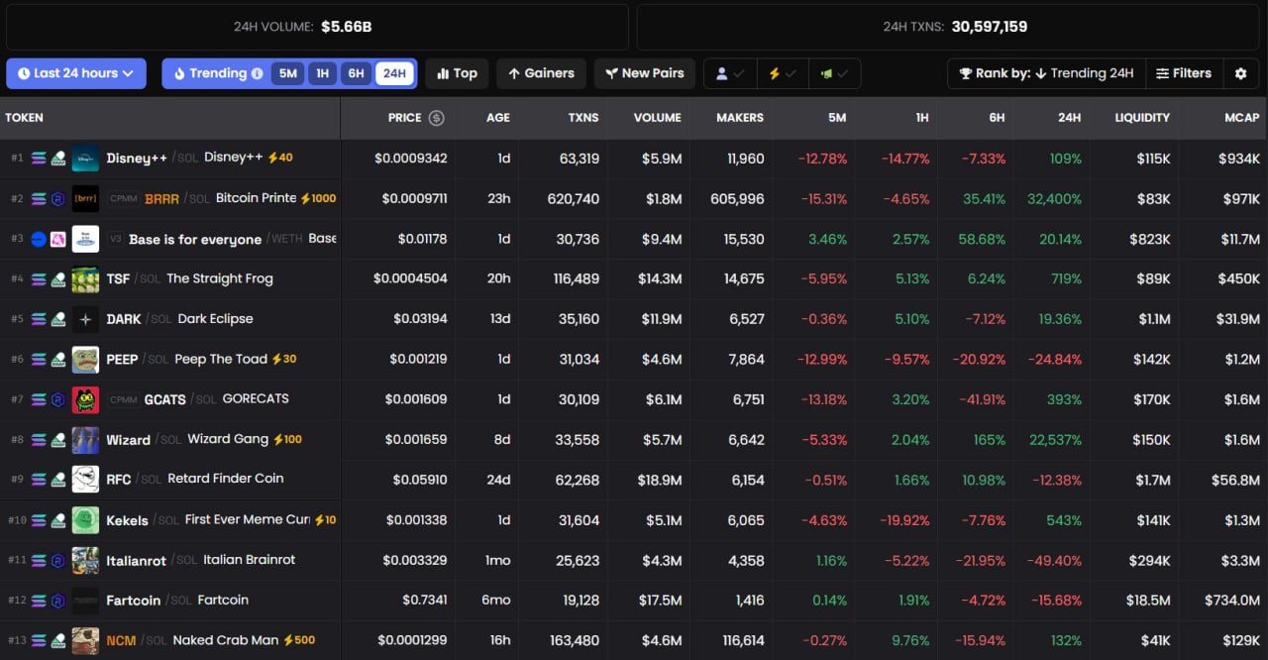Open the Kekels pair name link
This screenshot has width=1268, height=660.
pyautogui.click(x=208, y=520)
